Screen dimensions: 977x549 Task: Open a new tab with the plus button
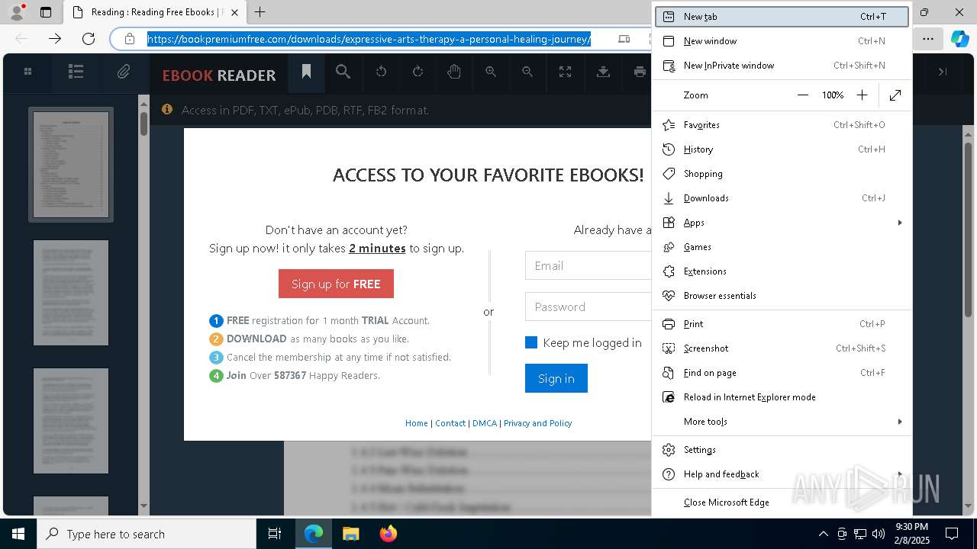(x=260, y=12)
